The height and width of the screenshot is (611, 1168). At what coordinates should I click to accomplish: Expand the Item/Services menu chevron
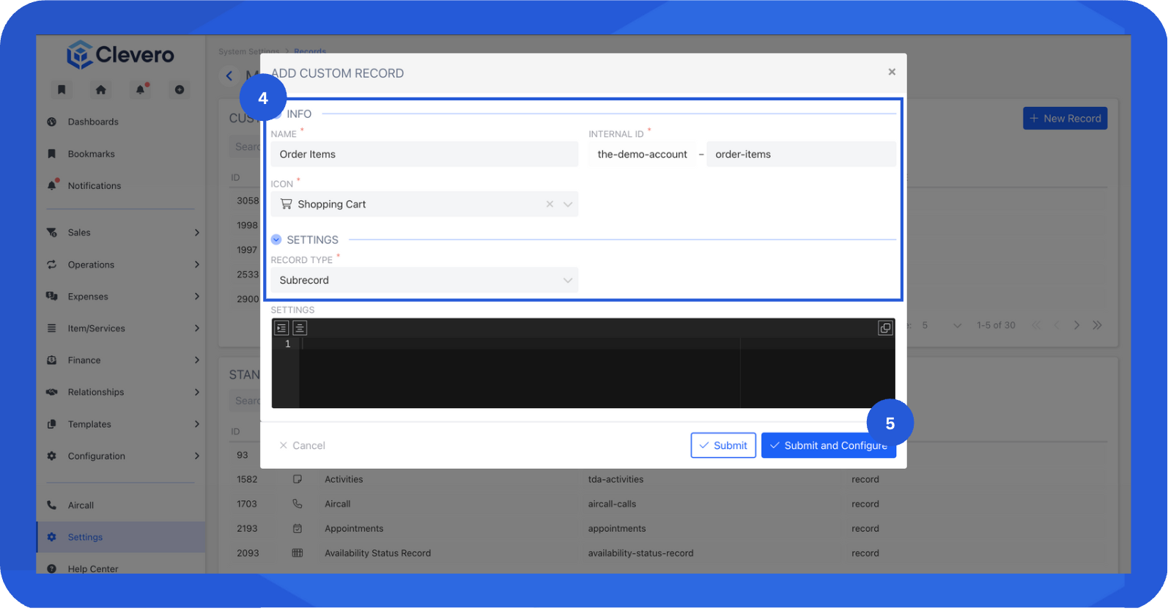pos(197,328)
